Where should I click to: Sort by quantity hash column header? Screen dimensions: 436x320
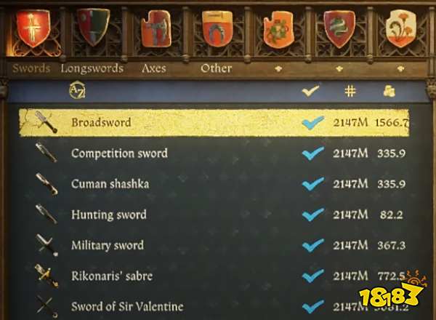coord(350,91)
